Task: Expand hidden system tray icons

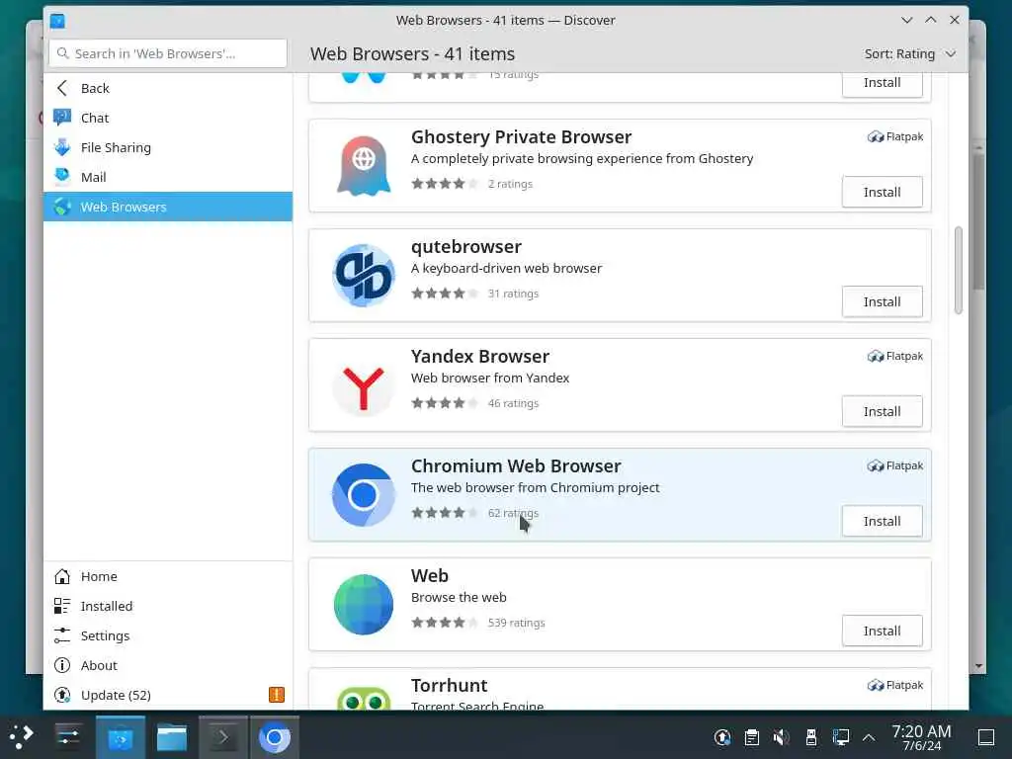Action: point(870,737)
